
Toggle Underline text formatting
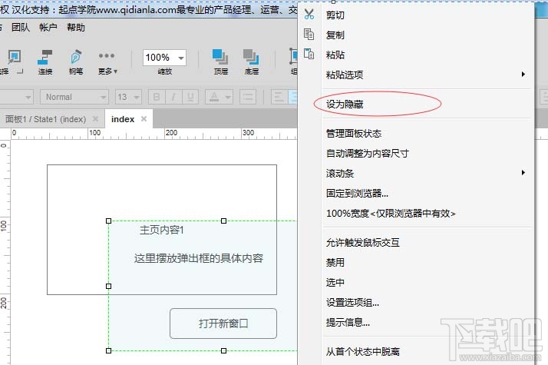(190, 97)
